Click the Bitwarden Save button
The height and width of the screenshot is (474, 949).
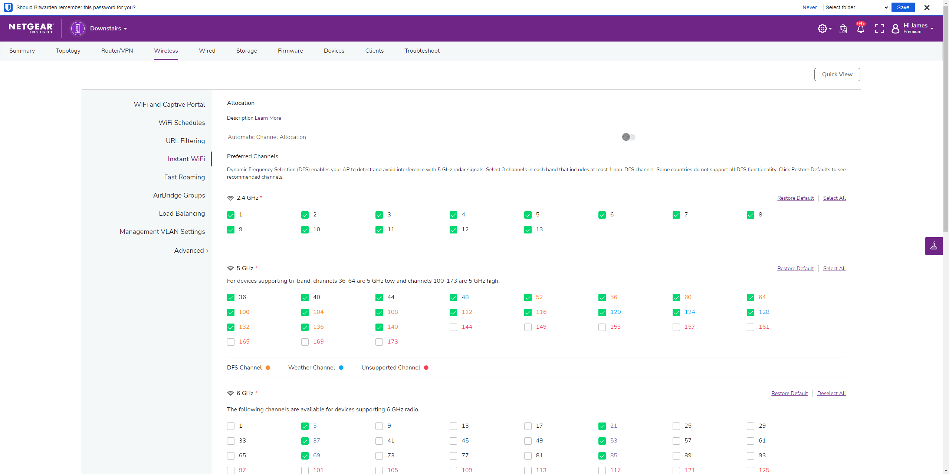(903, 7)
